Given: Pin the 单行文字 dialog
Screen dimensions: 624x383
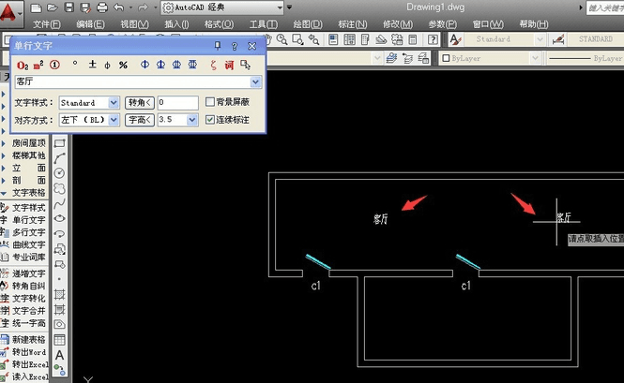Looking at the screenshot, I should tap(218, 46).
